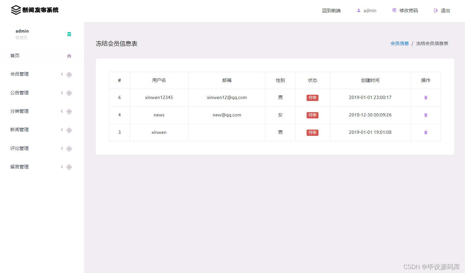Click the 邮箱 column header
This screenshot has width=465, height=273.
click(x=227, y=80)
